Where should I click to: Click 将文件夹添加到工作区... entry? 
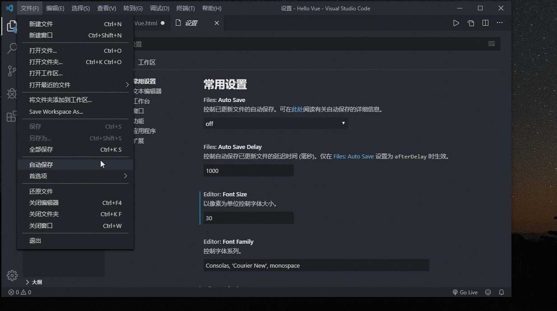click(x=75, y=100)
